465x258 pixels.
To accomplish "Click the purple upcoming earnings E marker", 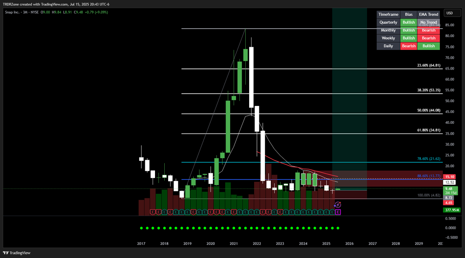I will click(x=338, y=212).
